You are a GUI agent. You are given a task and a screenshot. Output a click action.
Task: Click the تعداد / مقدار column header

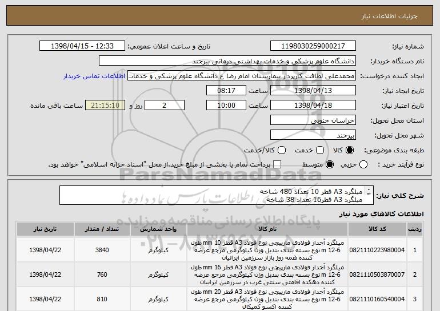[102, 229]
